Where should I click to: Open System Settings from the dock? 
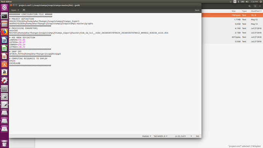[4, 80]
